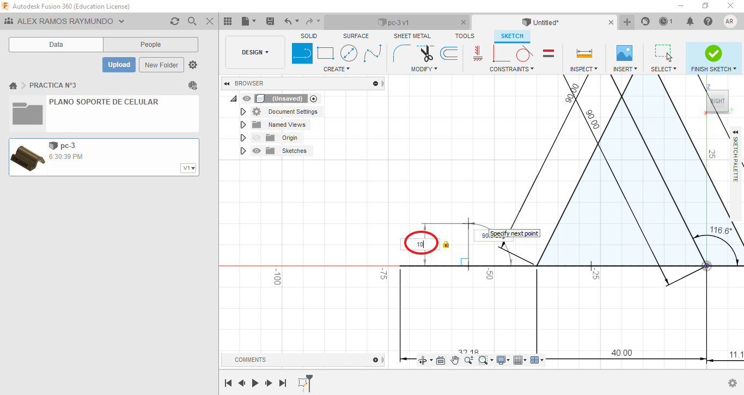Viewport: 744px width, 395px height.
Task: Select the 2-Point Rectangle sketch tool
Action: coord(325,53)
